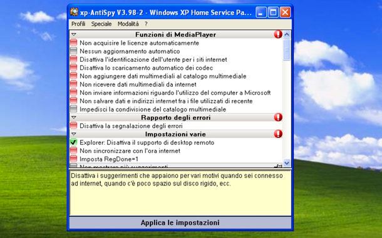The height and width of the screenshot is (238, 382).
Task: Click the yellow description text area
Action: coord(180,193)
